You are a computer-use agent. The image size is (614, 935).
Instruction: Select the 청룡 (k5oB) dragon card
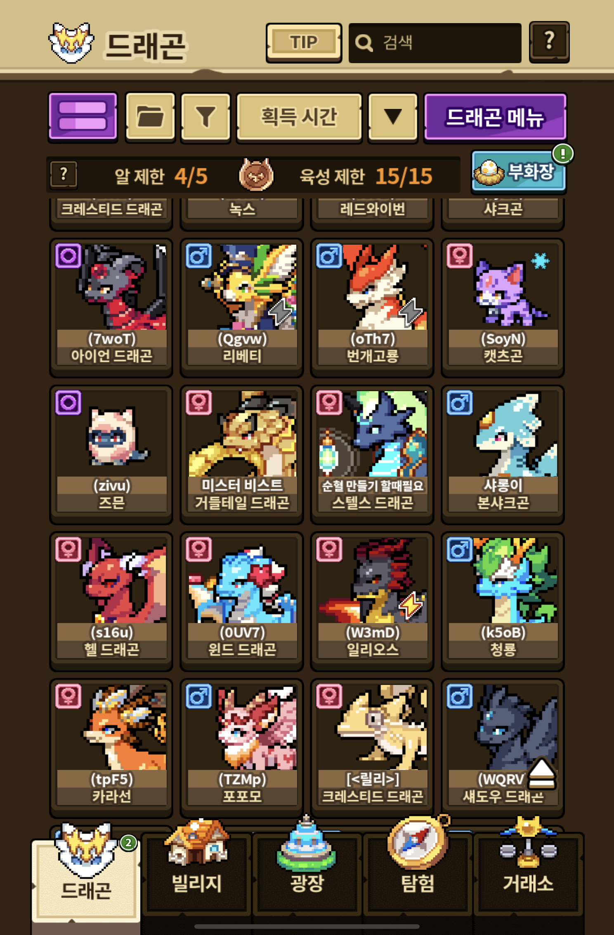[503, 601]
